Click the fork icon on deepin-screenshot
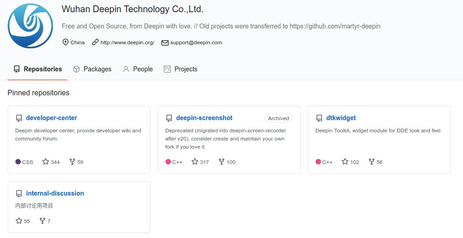463x238 pixels. (222, 162)
